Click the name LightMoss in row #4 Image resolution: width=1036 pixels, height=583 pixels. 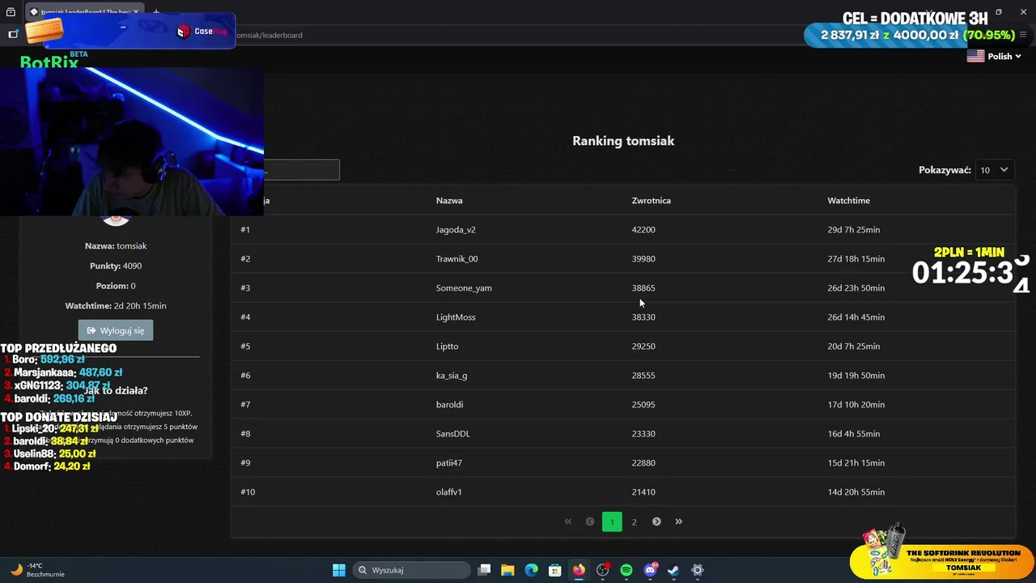click(x=456, y=317)
